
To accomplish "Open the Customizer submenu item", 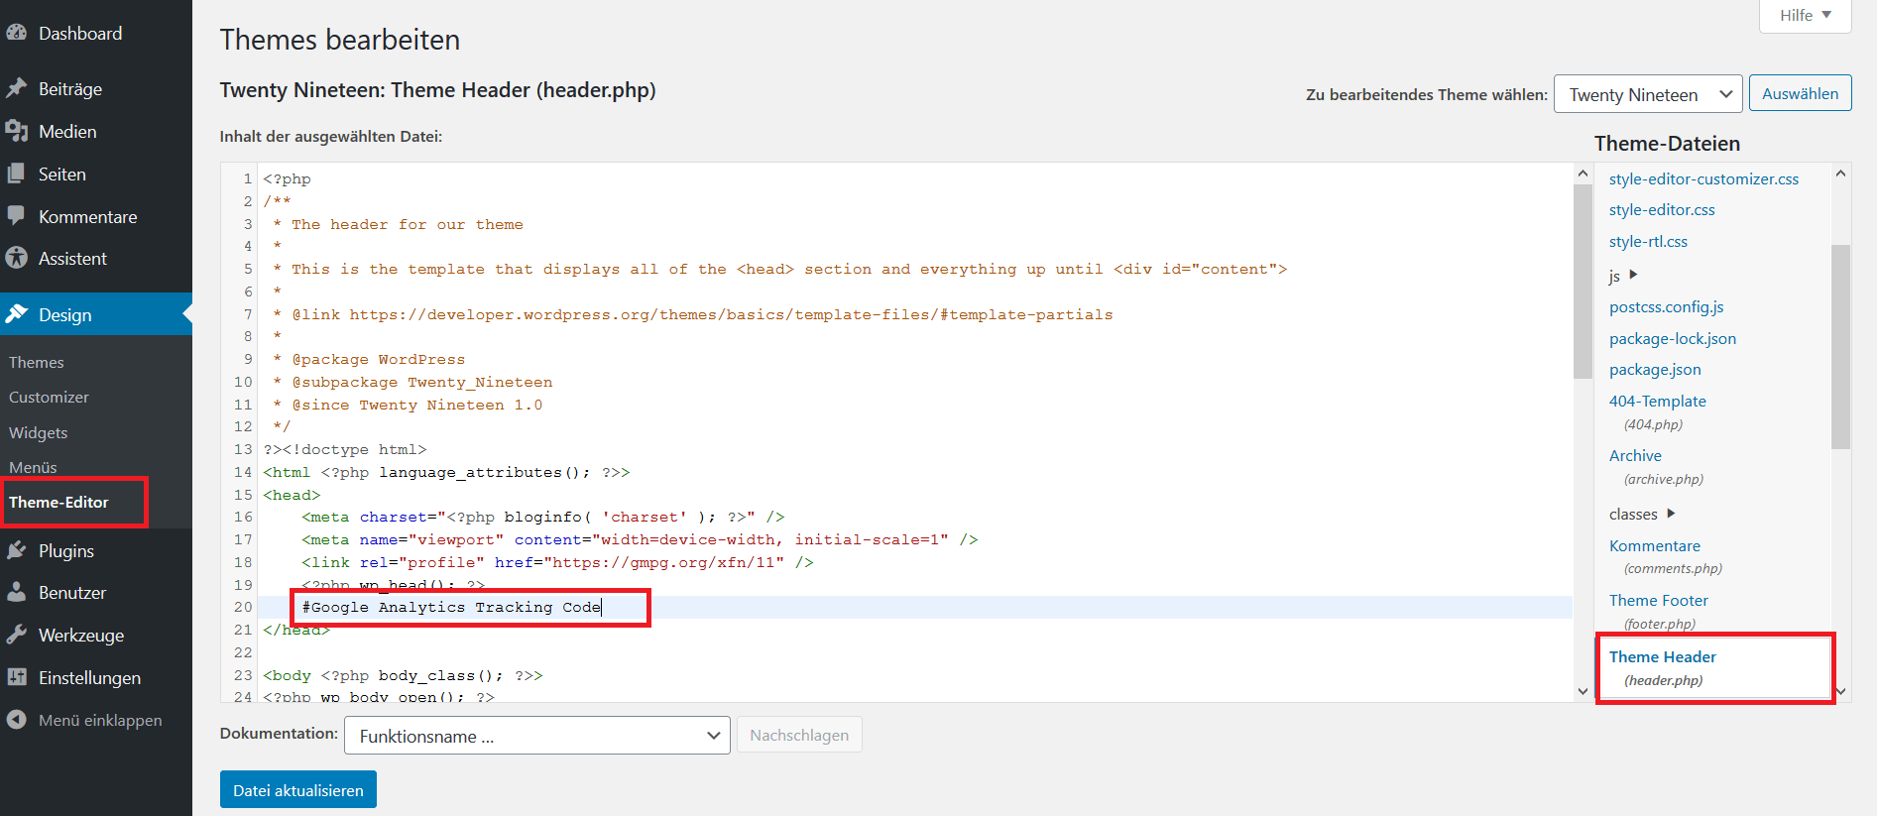I will (x=49, y=397).
